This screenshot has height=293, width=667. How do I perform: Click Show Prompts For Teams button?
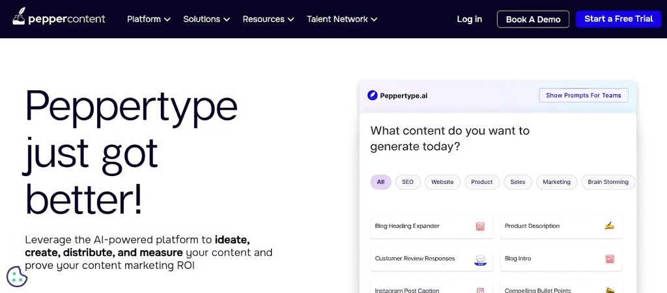click(584, 96)
